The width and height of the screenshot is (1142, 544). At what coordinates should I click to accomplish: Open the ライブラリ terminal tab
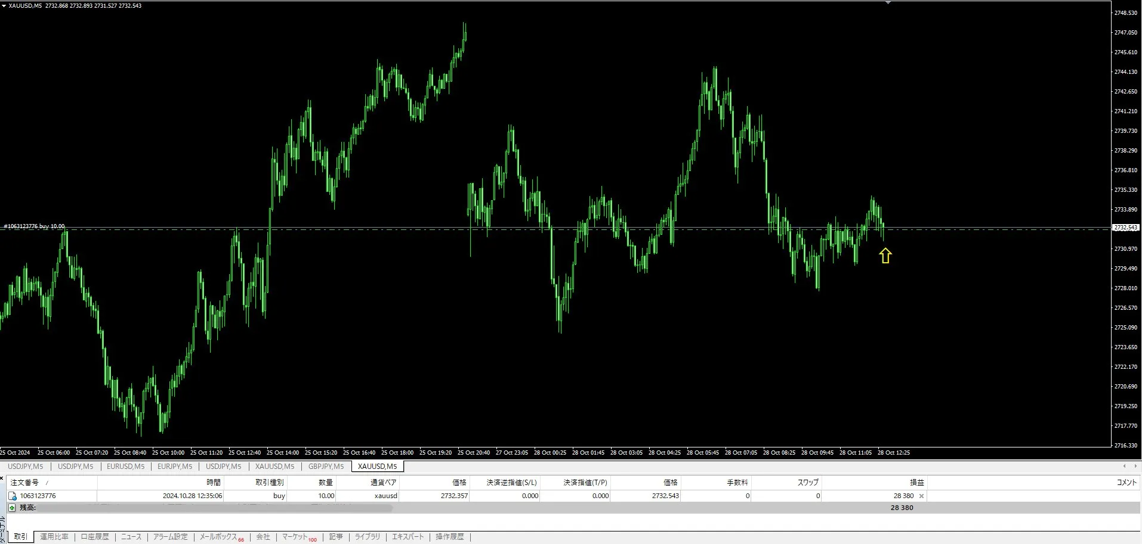click(368, 537)
